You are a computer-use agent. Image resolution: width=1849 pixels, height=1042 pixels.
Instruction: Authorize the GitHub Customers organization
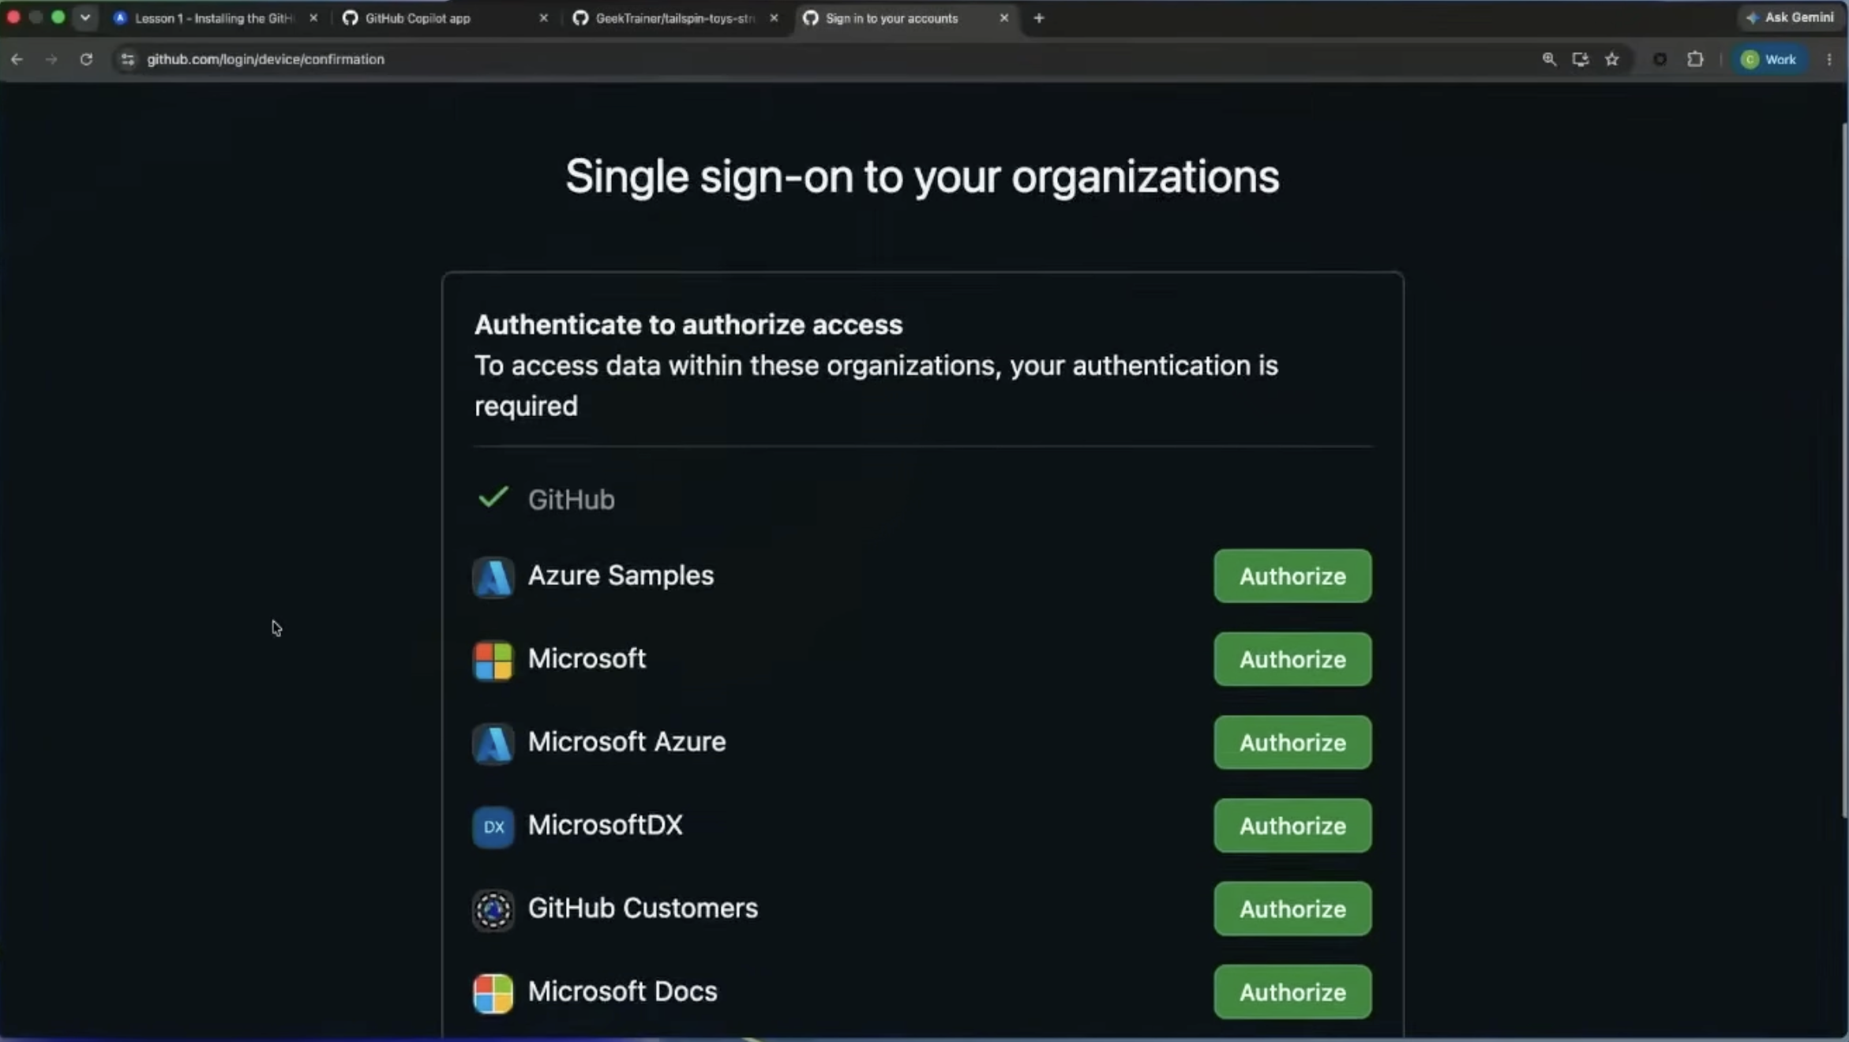[1292, 909]
